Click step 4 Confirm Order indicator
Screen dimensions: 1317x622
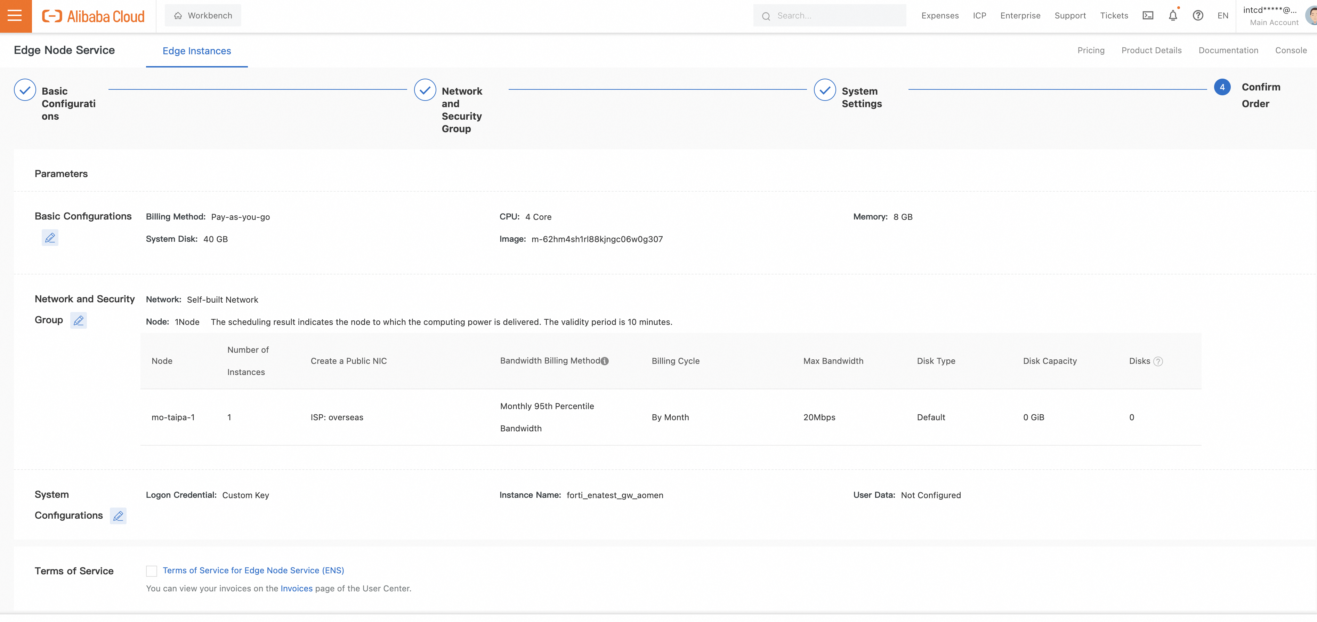1222,87
